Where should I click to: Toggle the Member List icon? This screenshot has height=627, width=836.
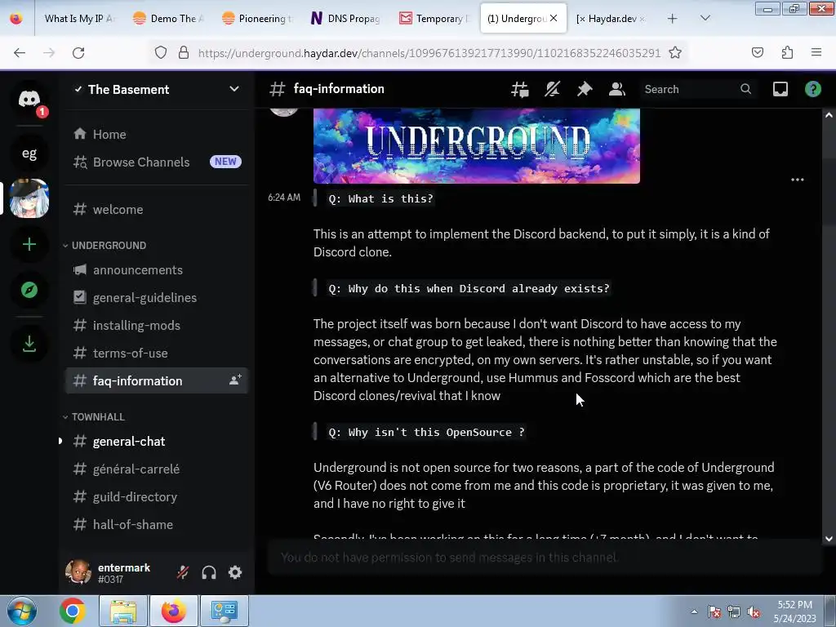[617, 89]
